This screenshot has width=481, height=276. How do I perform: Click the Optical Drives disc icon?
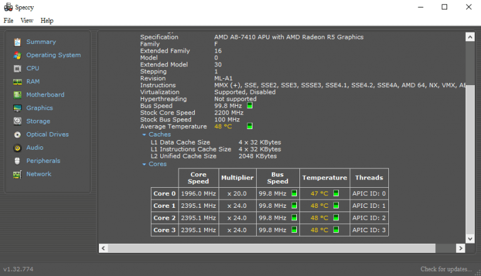(x=18, y=135)
